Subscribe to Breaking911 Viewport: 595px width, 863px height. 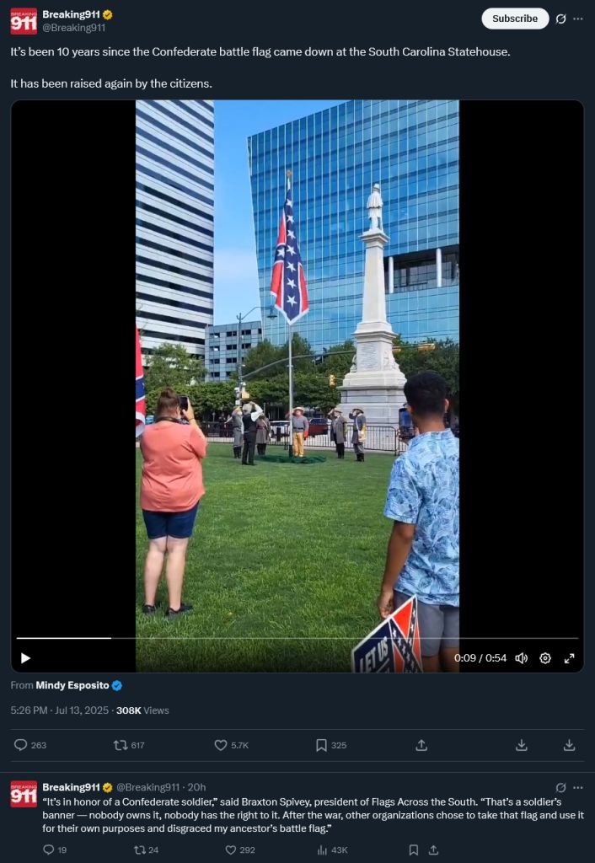click(x=515, y=19)
